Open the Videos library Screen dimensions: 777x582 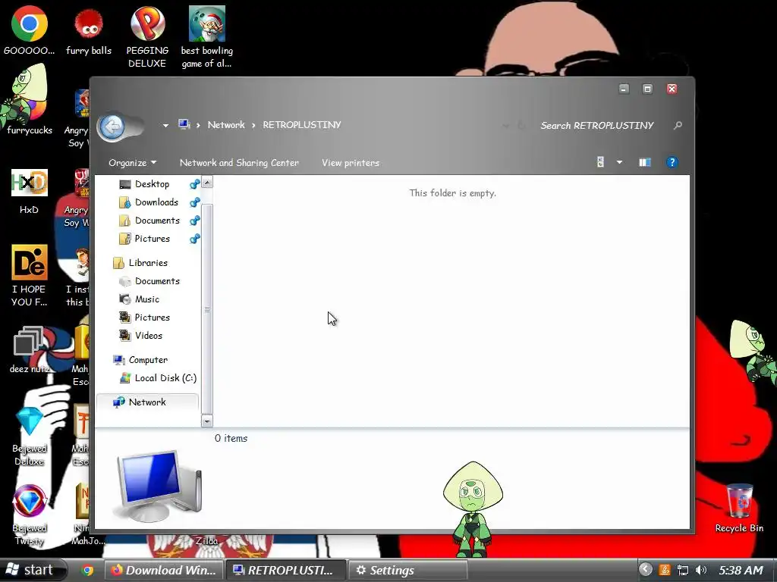[x=148, y=336]
